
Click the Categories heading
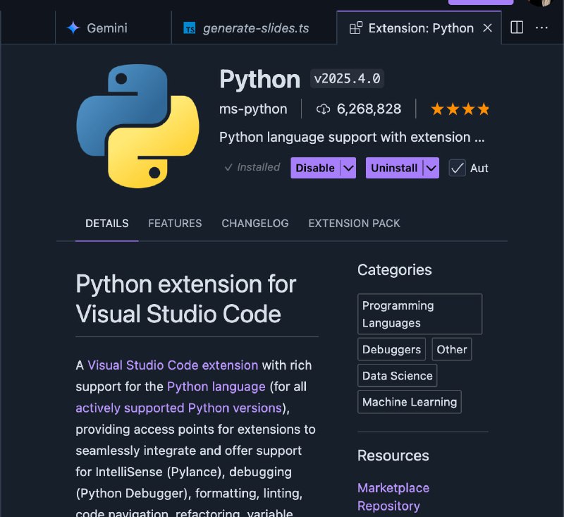point(394,270)
